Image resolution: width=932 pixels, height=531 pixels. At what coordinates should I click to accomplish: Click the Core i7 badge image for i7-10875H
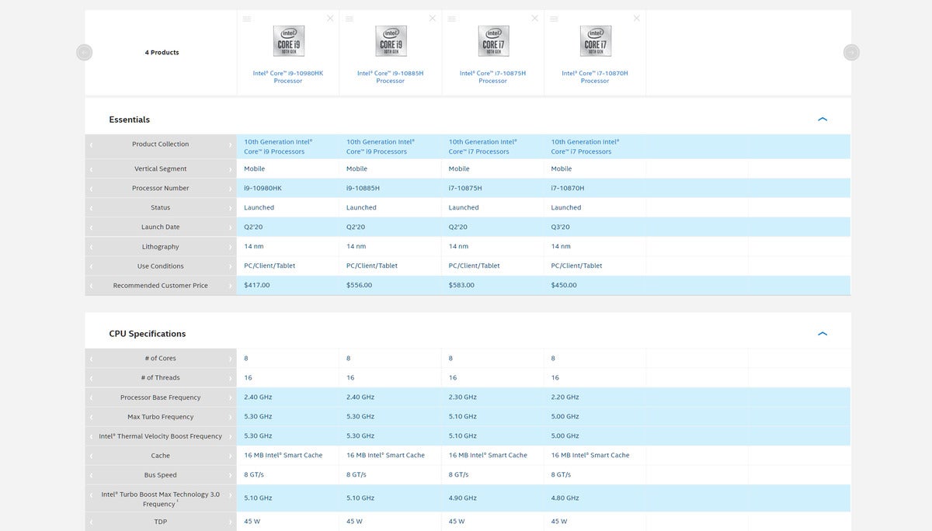pyautogui.click(x=493, y=41)
